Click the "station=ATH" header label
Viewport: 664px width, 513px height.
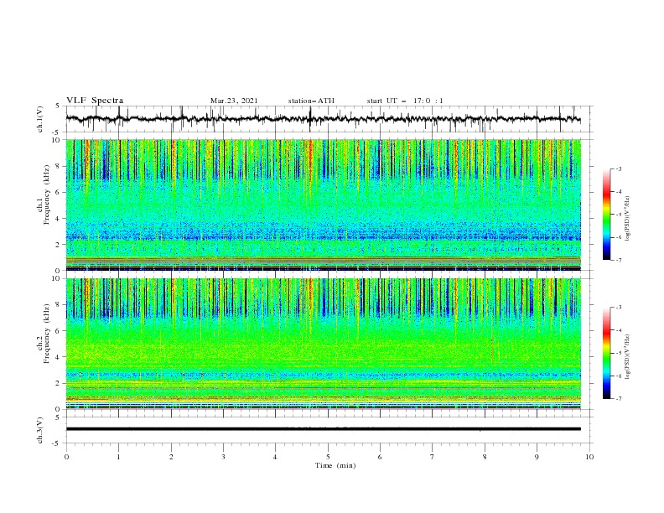[311, 101]
